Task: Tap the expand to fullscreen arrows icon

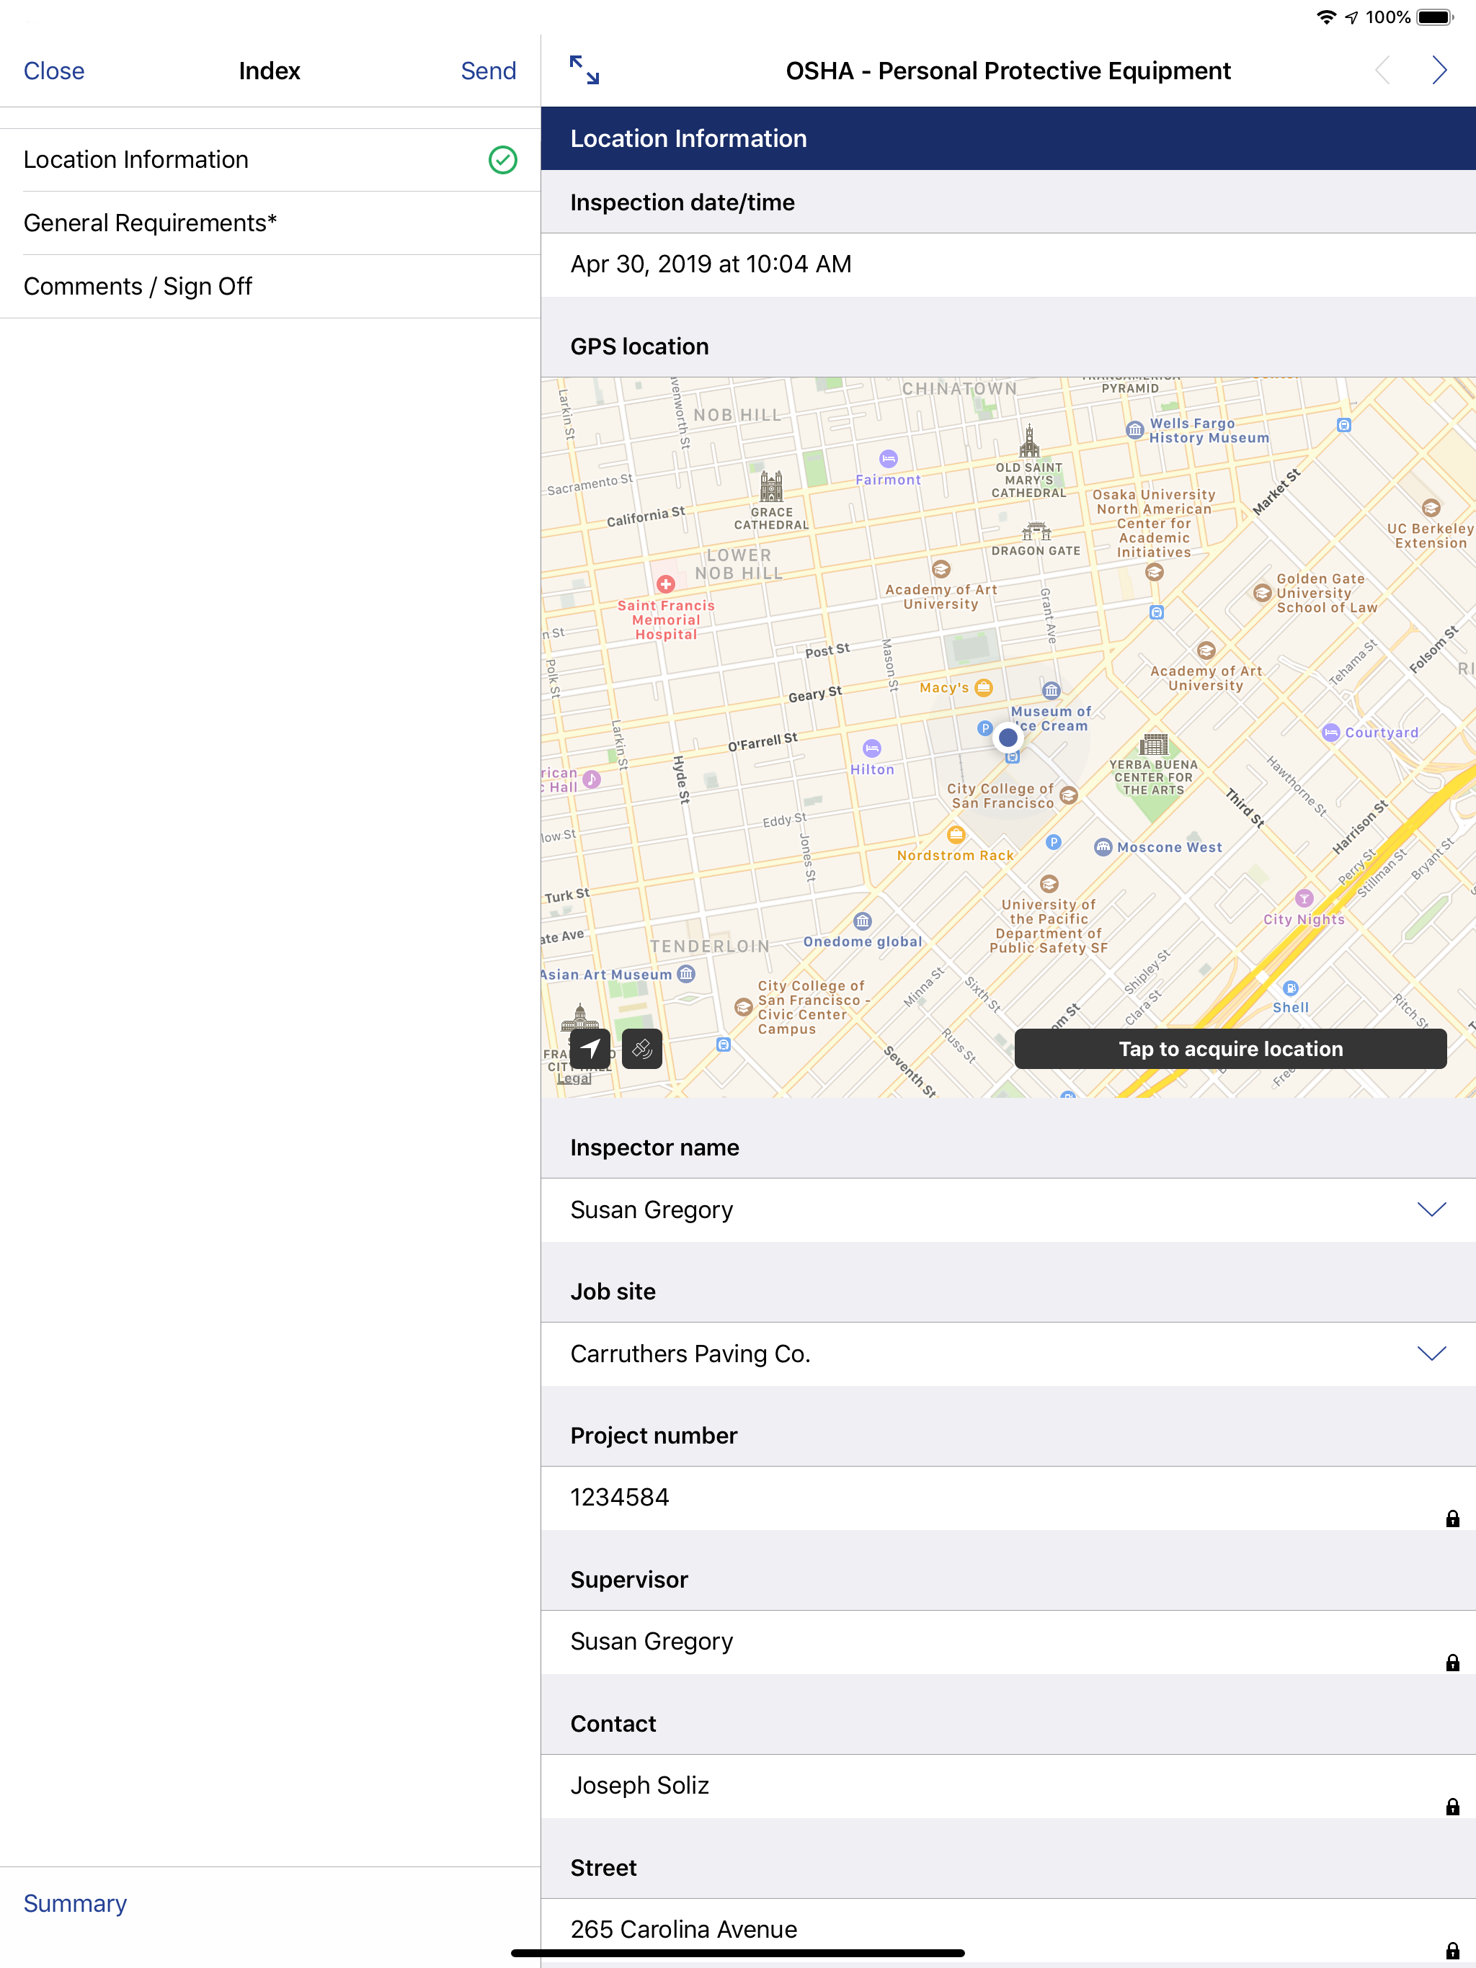Action: tap(584, 71)
